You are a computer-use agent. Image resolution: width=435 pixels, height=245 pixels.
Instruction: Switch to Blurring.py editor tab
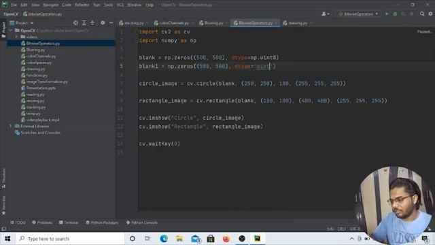(213, 22)
